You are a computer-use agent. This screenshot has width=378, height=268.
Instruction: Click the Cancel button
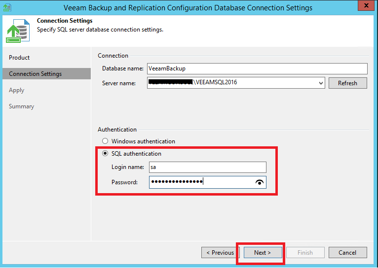[347, 253]
